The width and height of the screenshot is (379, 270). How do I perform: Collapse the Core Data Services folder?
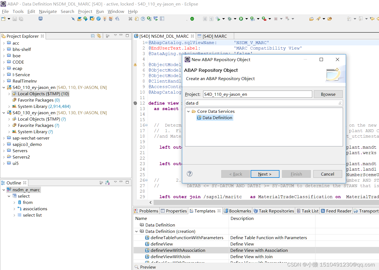(x=189, y=111)
